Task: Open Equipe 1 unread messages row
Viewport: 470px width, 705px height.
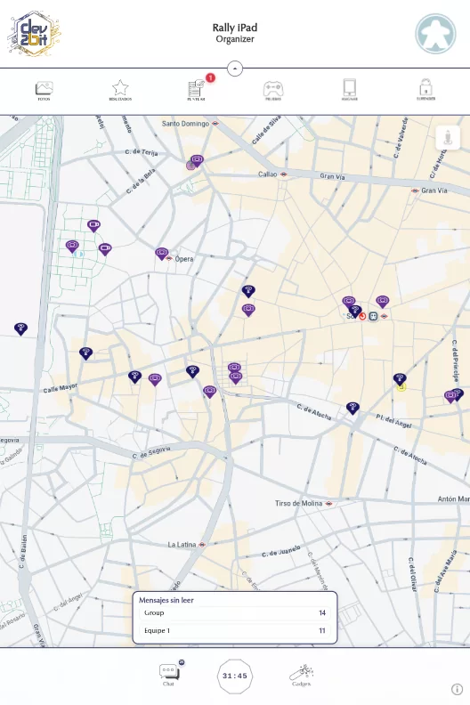Action: tap(235, 630)
